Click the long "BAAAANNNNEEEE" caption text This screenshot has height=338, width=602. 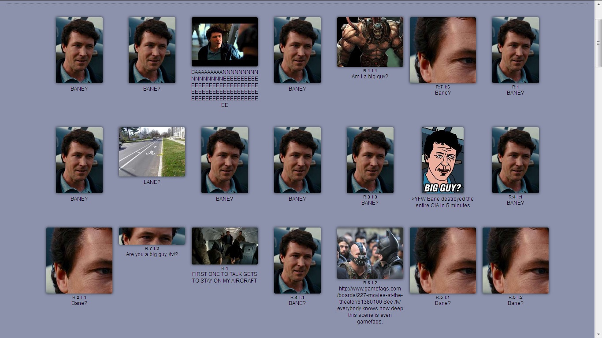(225, 88)
